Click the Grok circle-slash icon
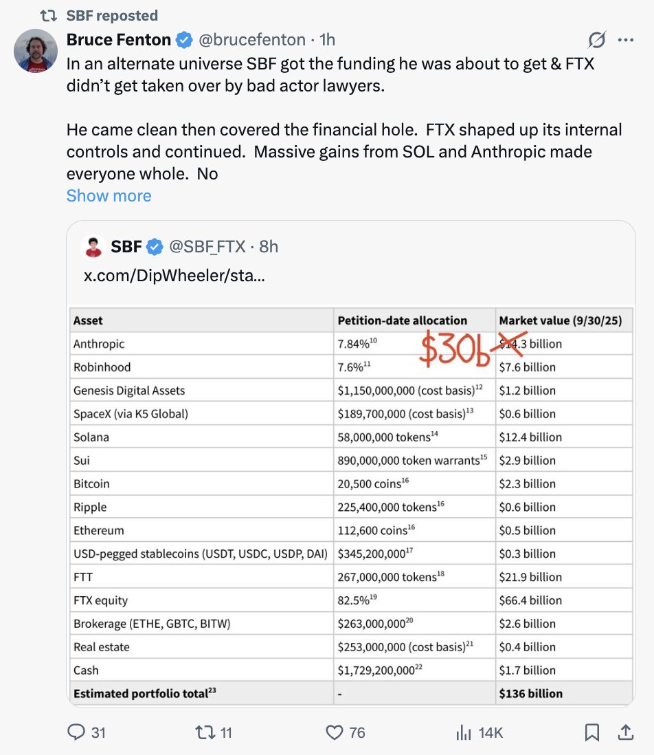Screen dimensions: 654x755 point(598,41)
